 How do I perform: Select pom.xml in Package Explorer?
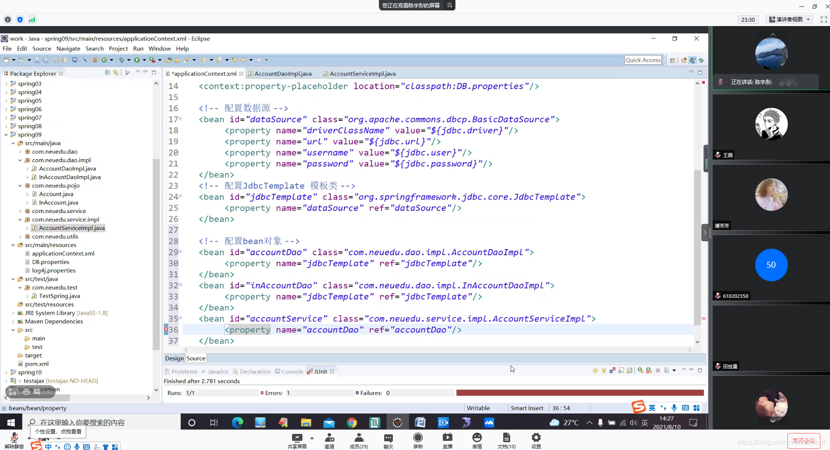(37, 364)
